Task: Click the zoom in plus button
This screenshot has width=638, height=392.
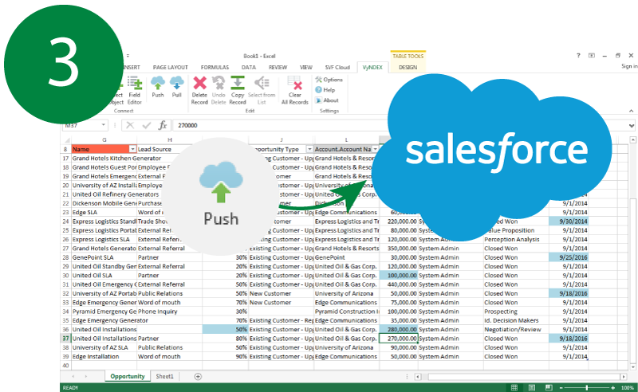Action: (613, 388)
